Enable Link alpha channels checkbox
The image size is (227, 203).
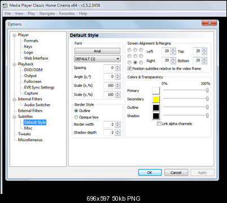(x=159, y=123)
